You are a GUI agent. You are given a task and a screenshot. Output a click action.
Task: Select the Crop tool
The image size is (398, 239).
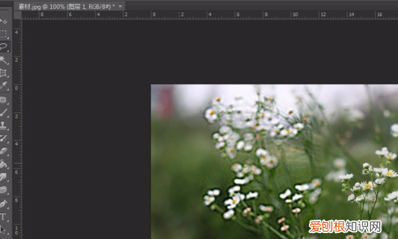pyautogui.click(x=4, y=73)
